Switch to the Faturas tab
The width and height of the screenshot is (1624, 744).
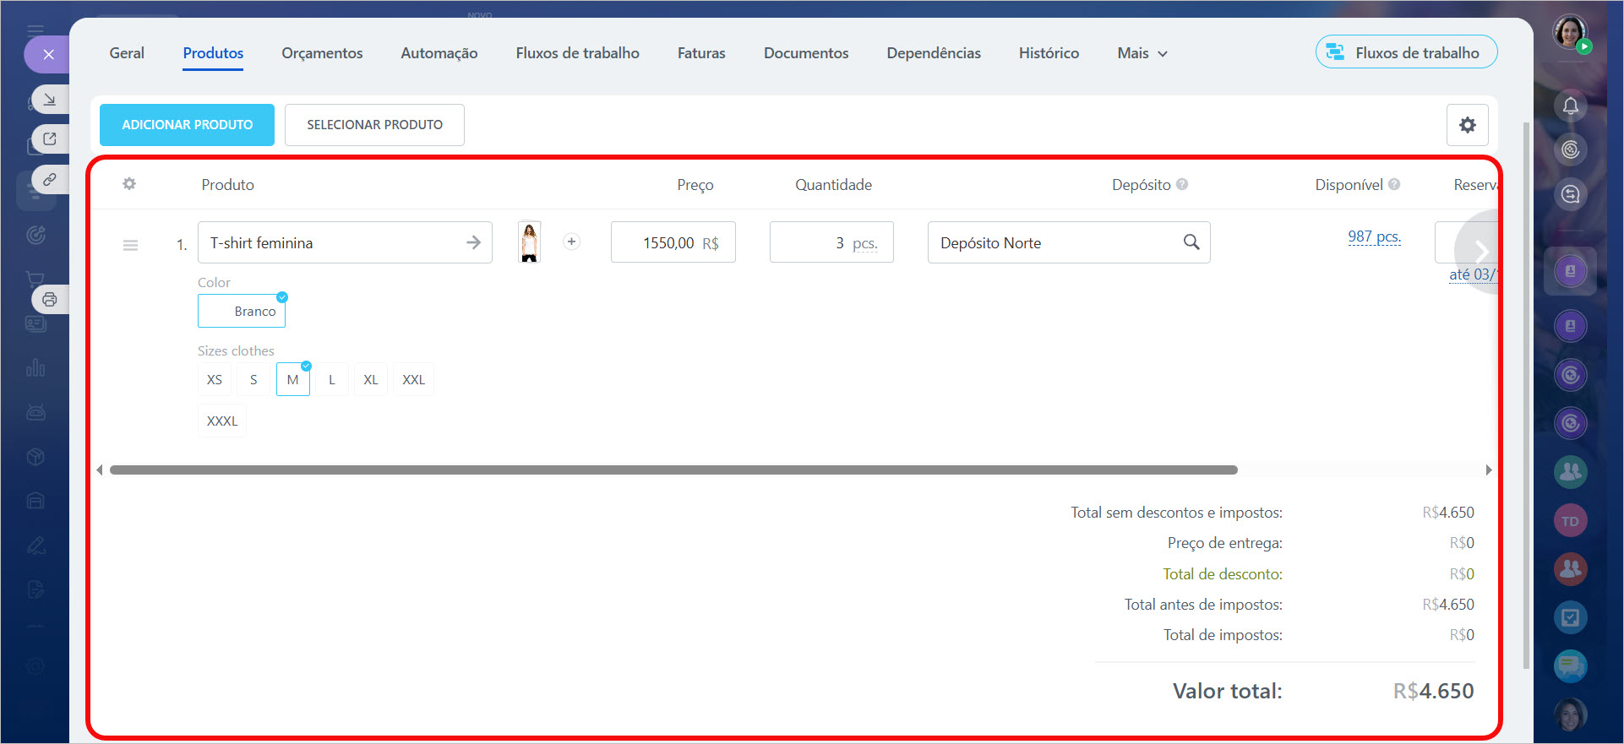tap(700, 53)
